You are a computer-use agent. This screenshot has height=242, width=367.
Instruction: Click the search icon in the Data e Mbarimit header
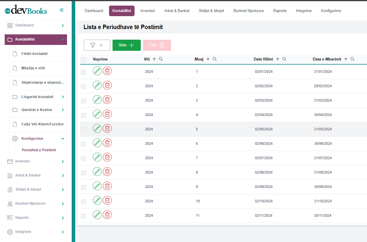pyautogui.click(x=352, y=59)
